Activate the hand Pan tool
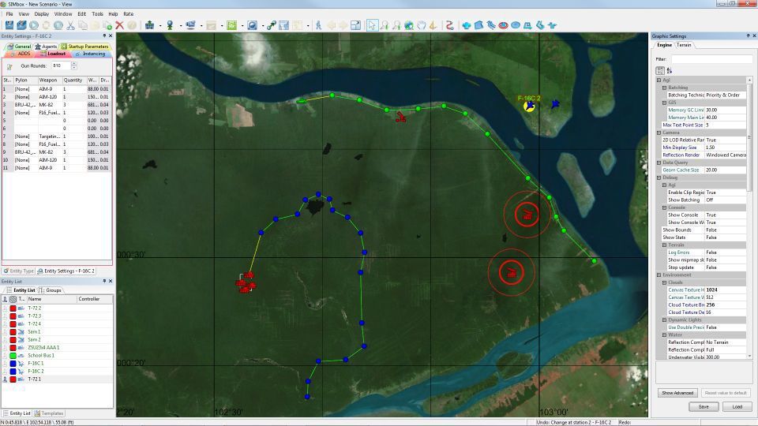The width and height of the screenshot is (758, 426). (x=422, y=25)
